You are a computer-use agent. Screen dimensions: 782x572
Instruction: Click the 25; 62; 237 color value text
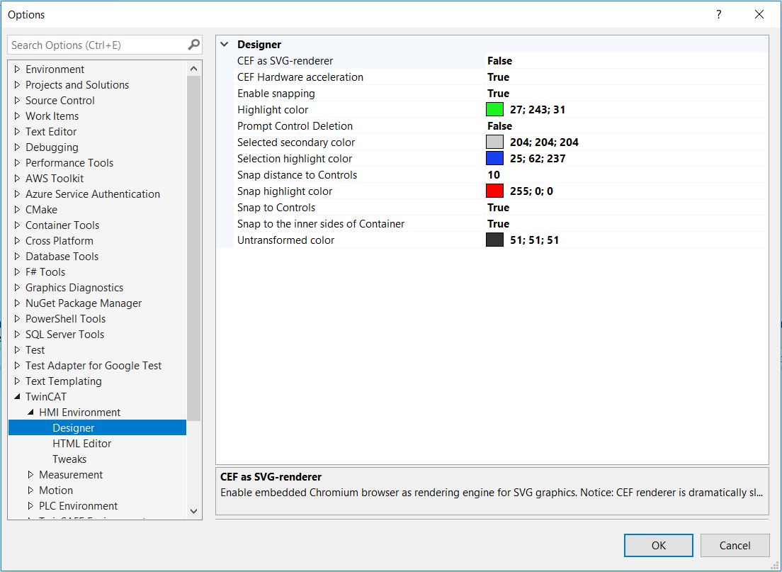click(x=538, y=158)
